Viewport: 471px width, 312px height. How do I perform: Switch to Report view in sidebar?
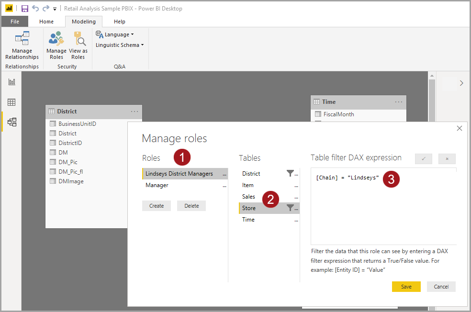12,82
